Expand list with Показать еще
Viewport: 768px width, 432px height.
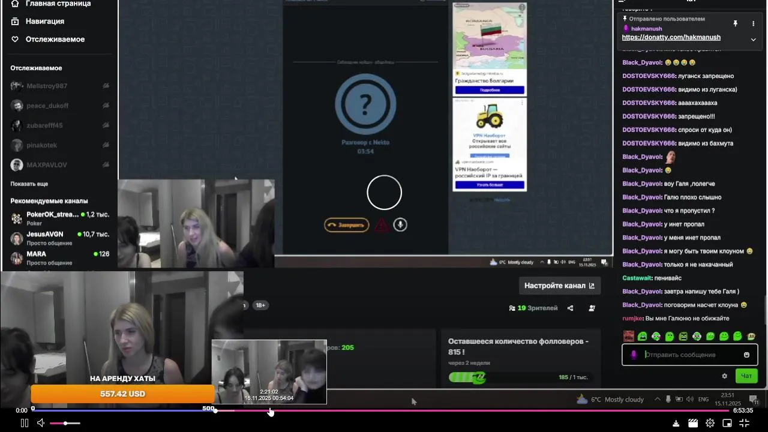click(29, 184)
